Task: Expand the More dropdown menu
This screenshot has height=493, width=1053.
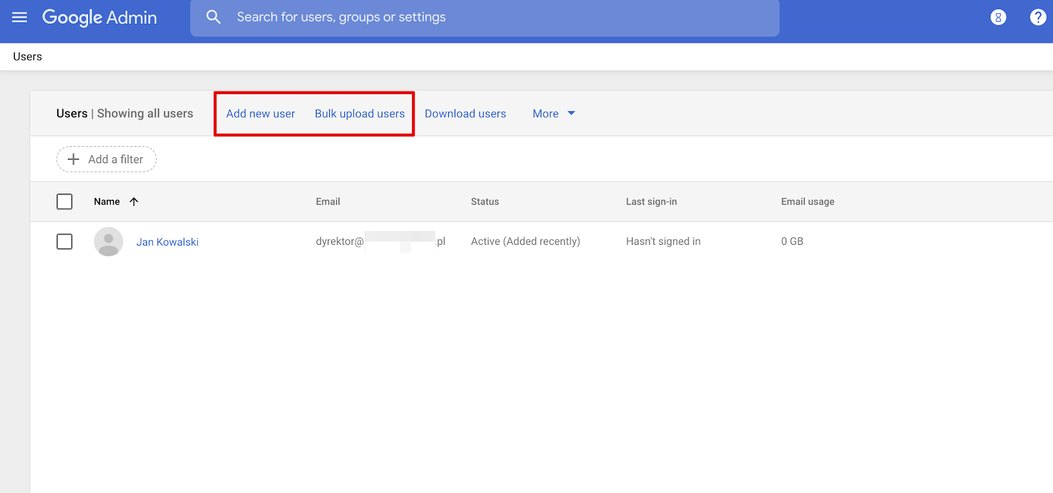Action: pos(553,113)
